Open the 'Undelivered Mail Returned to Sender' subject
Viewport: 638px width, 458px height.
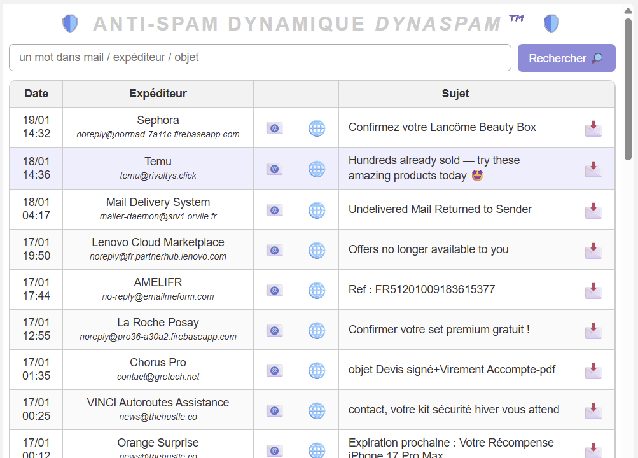coord(440,209)
